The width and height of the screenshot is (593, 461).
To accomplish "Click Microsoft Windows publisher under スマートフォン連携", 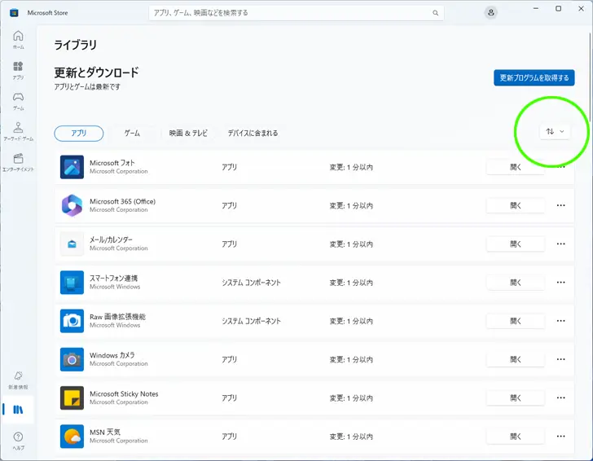I will [x=115, y=287].
